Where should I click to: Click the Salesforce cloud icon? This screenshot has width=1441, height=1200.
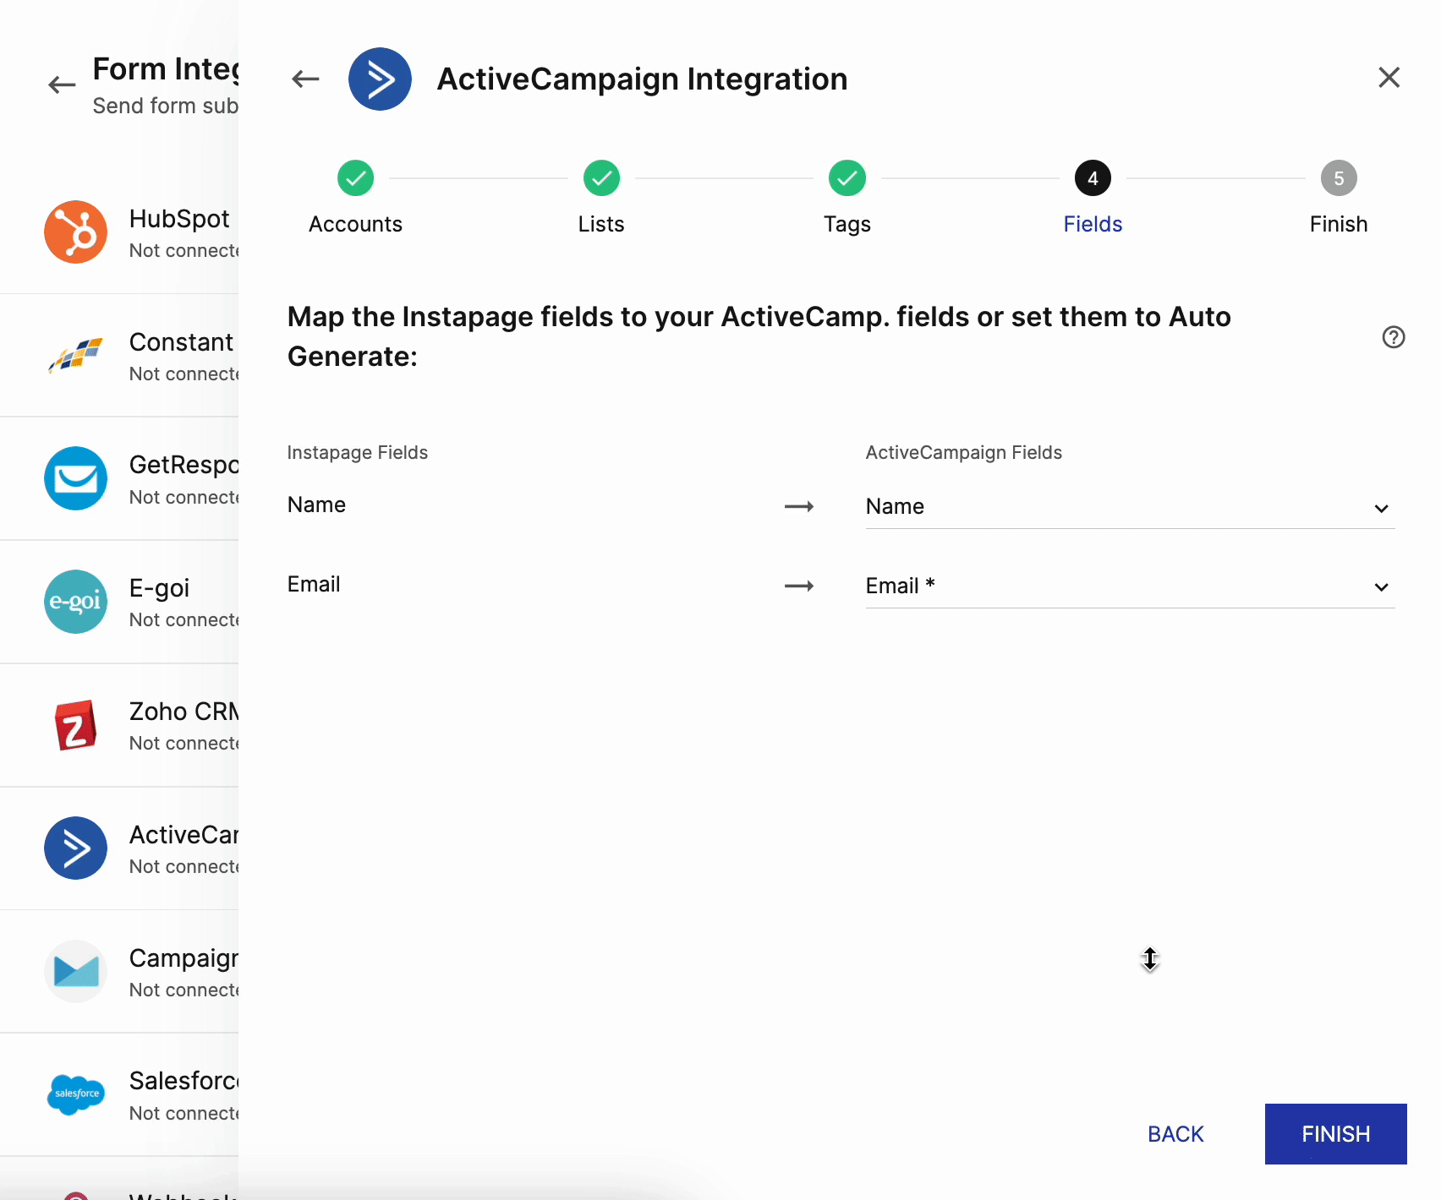(76, 1094)
